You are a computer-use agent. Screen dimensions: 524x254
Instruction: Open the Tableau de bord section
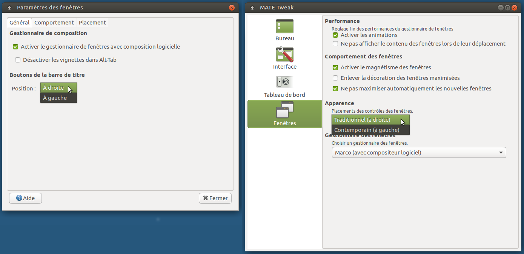click(x=285, y=87)
